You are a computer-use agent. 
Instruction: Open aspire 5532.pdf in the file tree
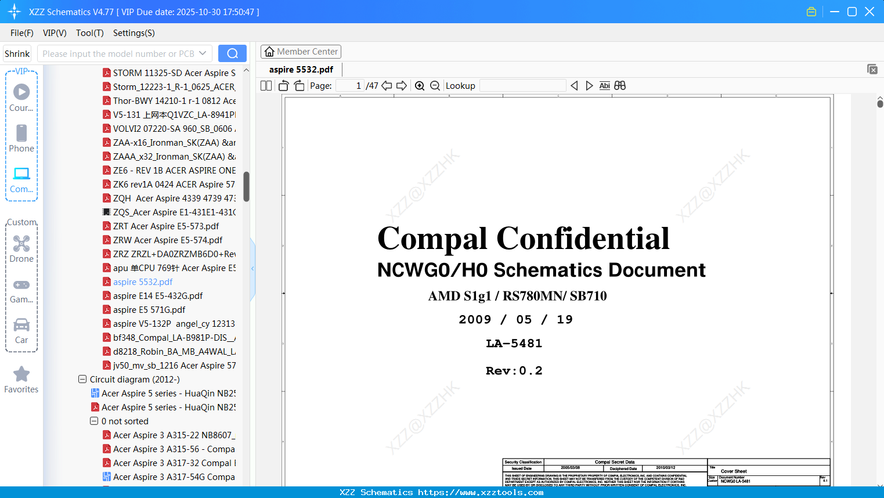pyautogui.click(x=143, y=282)
